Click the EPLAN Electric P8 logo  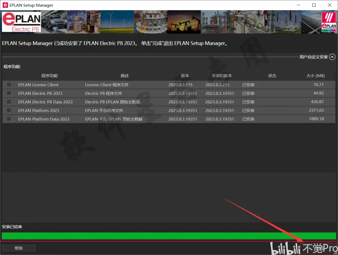coord(21,22)
